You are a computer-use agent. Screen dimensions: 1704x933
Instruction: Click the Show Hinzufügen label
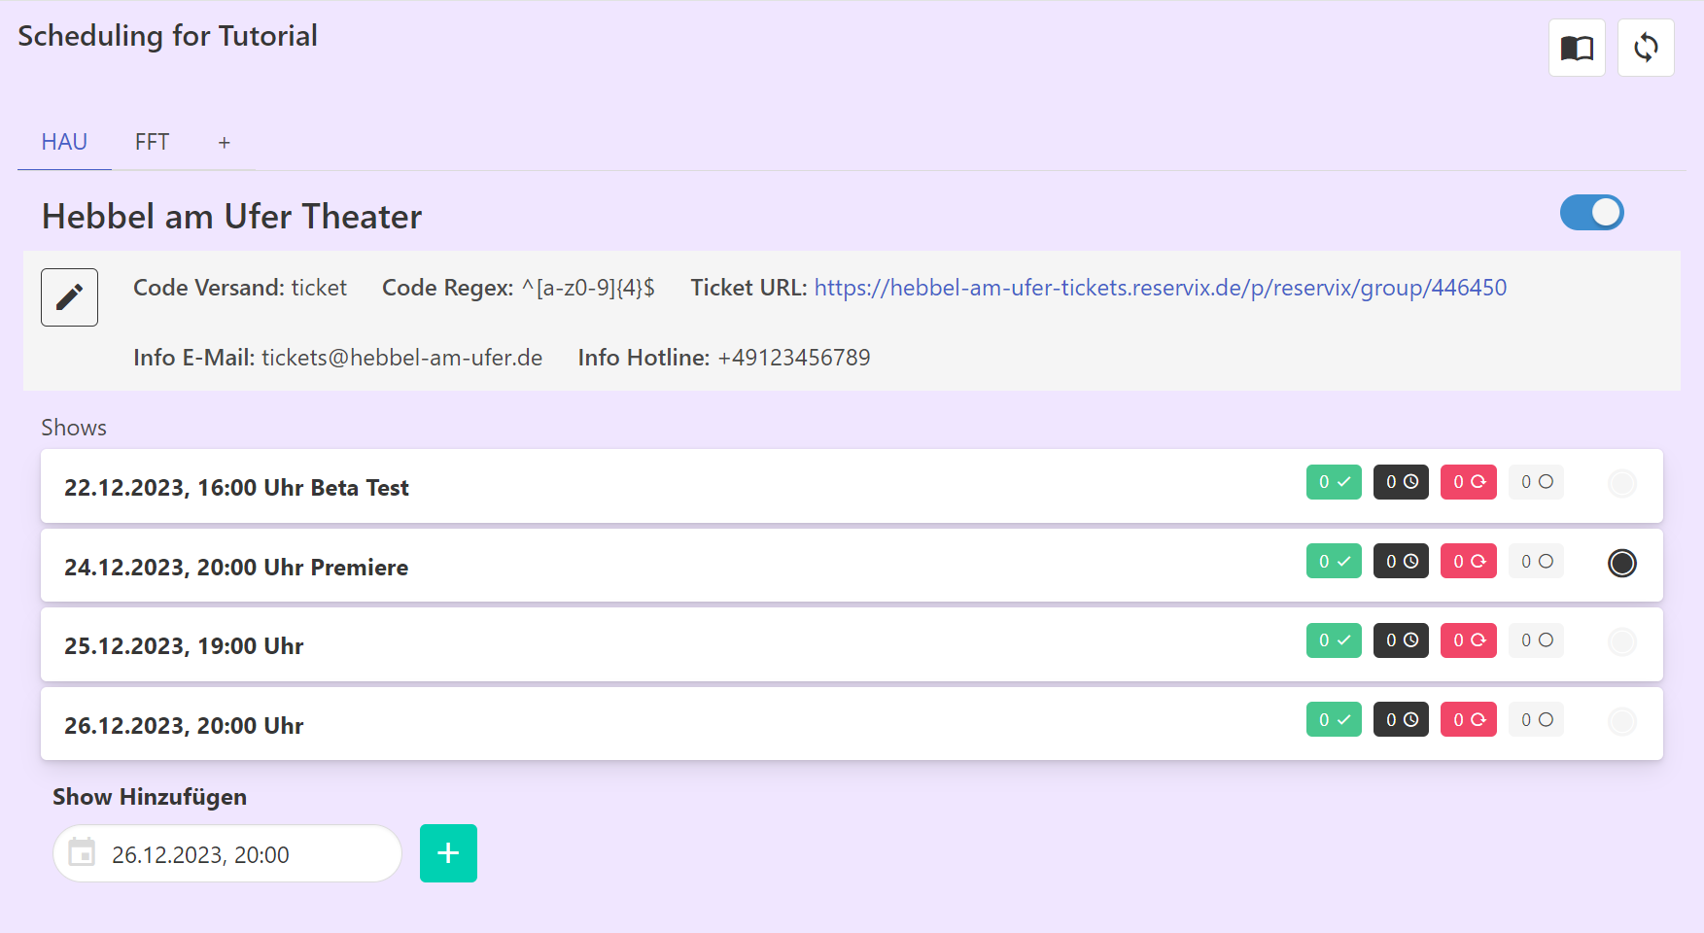(150, 797)
